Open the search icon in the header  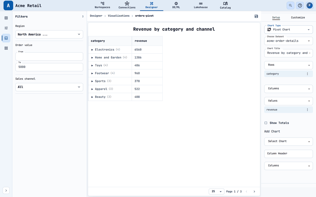290,6
